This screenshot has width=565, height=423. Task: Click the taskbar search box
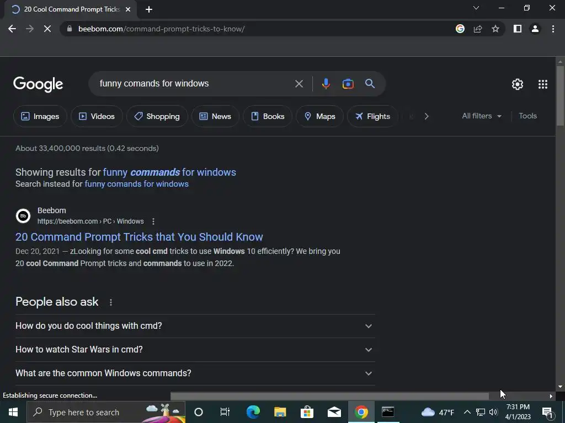pos(106,412)
